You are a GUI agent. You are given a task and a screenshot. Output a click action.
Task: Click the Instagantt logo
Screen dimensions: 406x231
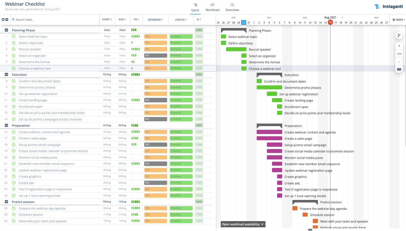(x=388, y=7)
